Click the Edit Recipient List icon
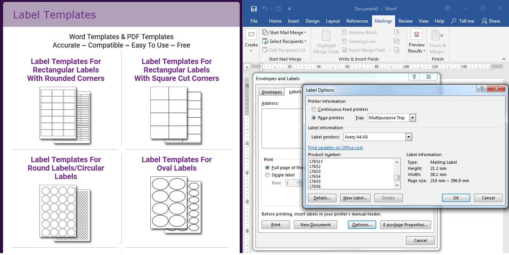The width and height of the screenshot is (509, 255). coord(265,50)
